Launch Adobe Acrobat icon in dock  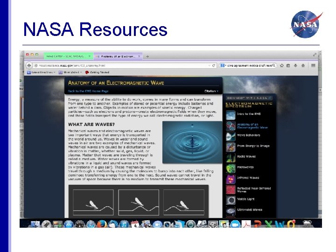(x=246, y=224)
